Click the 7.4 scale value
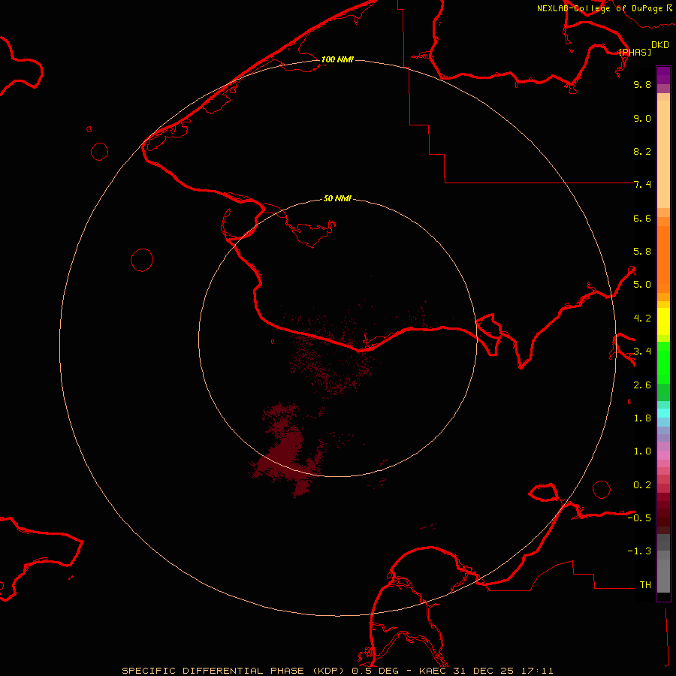 pyautogui.click(x=642, y=185)
